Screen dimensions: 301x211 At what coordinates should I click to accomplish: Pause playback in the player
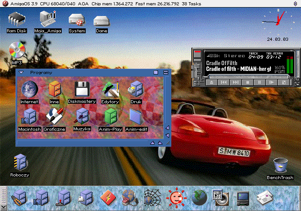click(259, 82)
